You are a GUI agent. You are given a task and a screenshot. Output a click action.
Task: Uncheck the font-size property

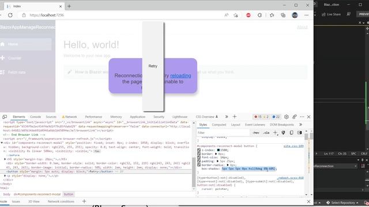pos(199,158)
